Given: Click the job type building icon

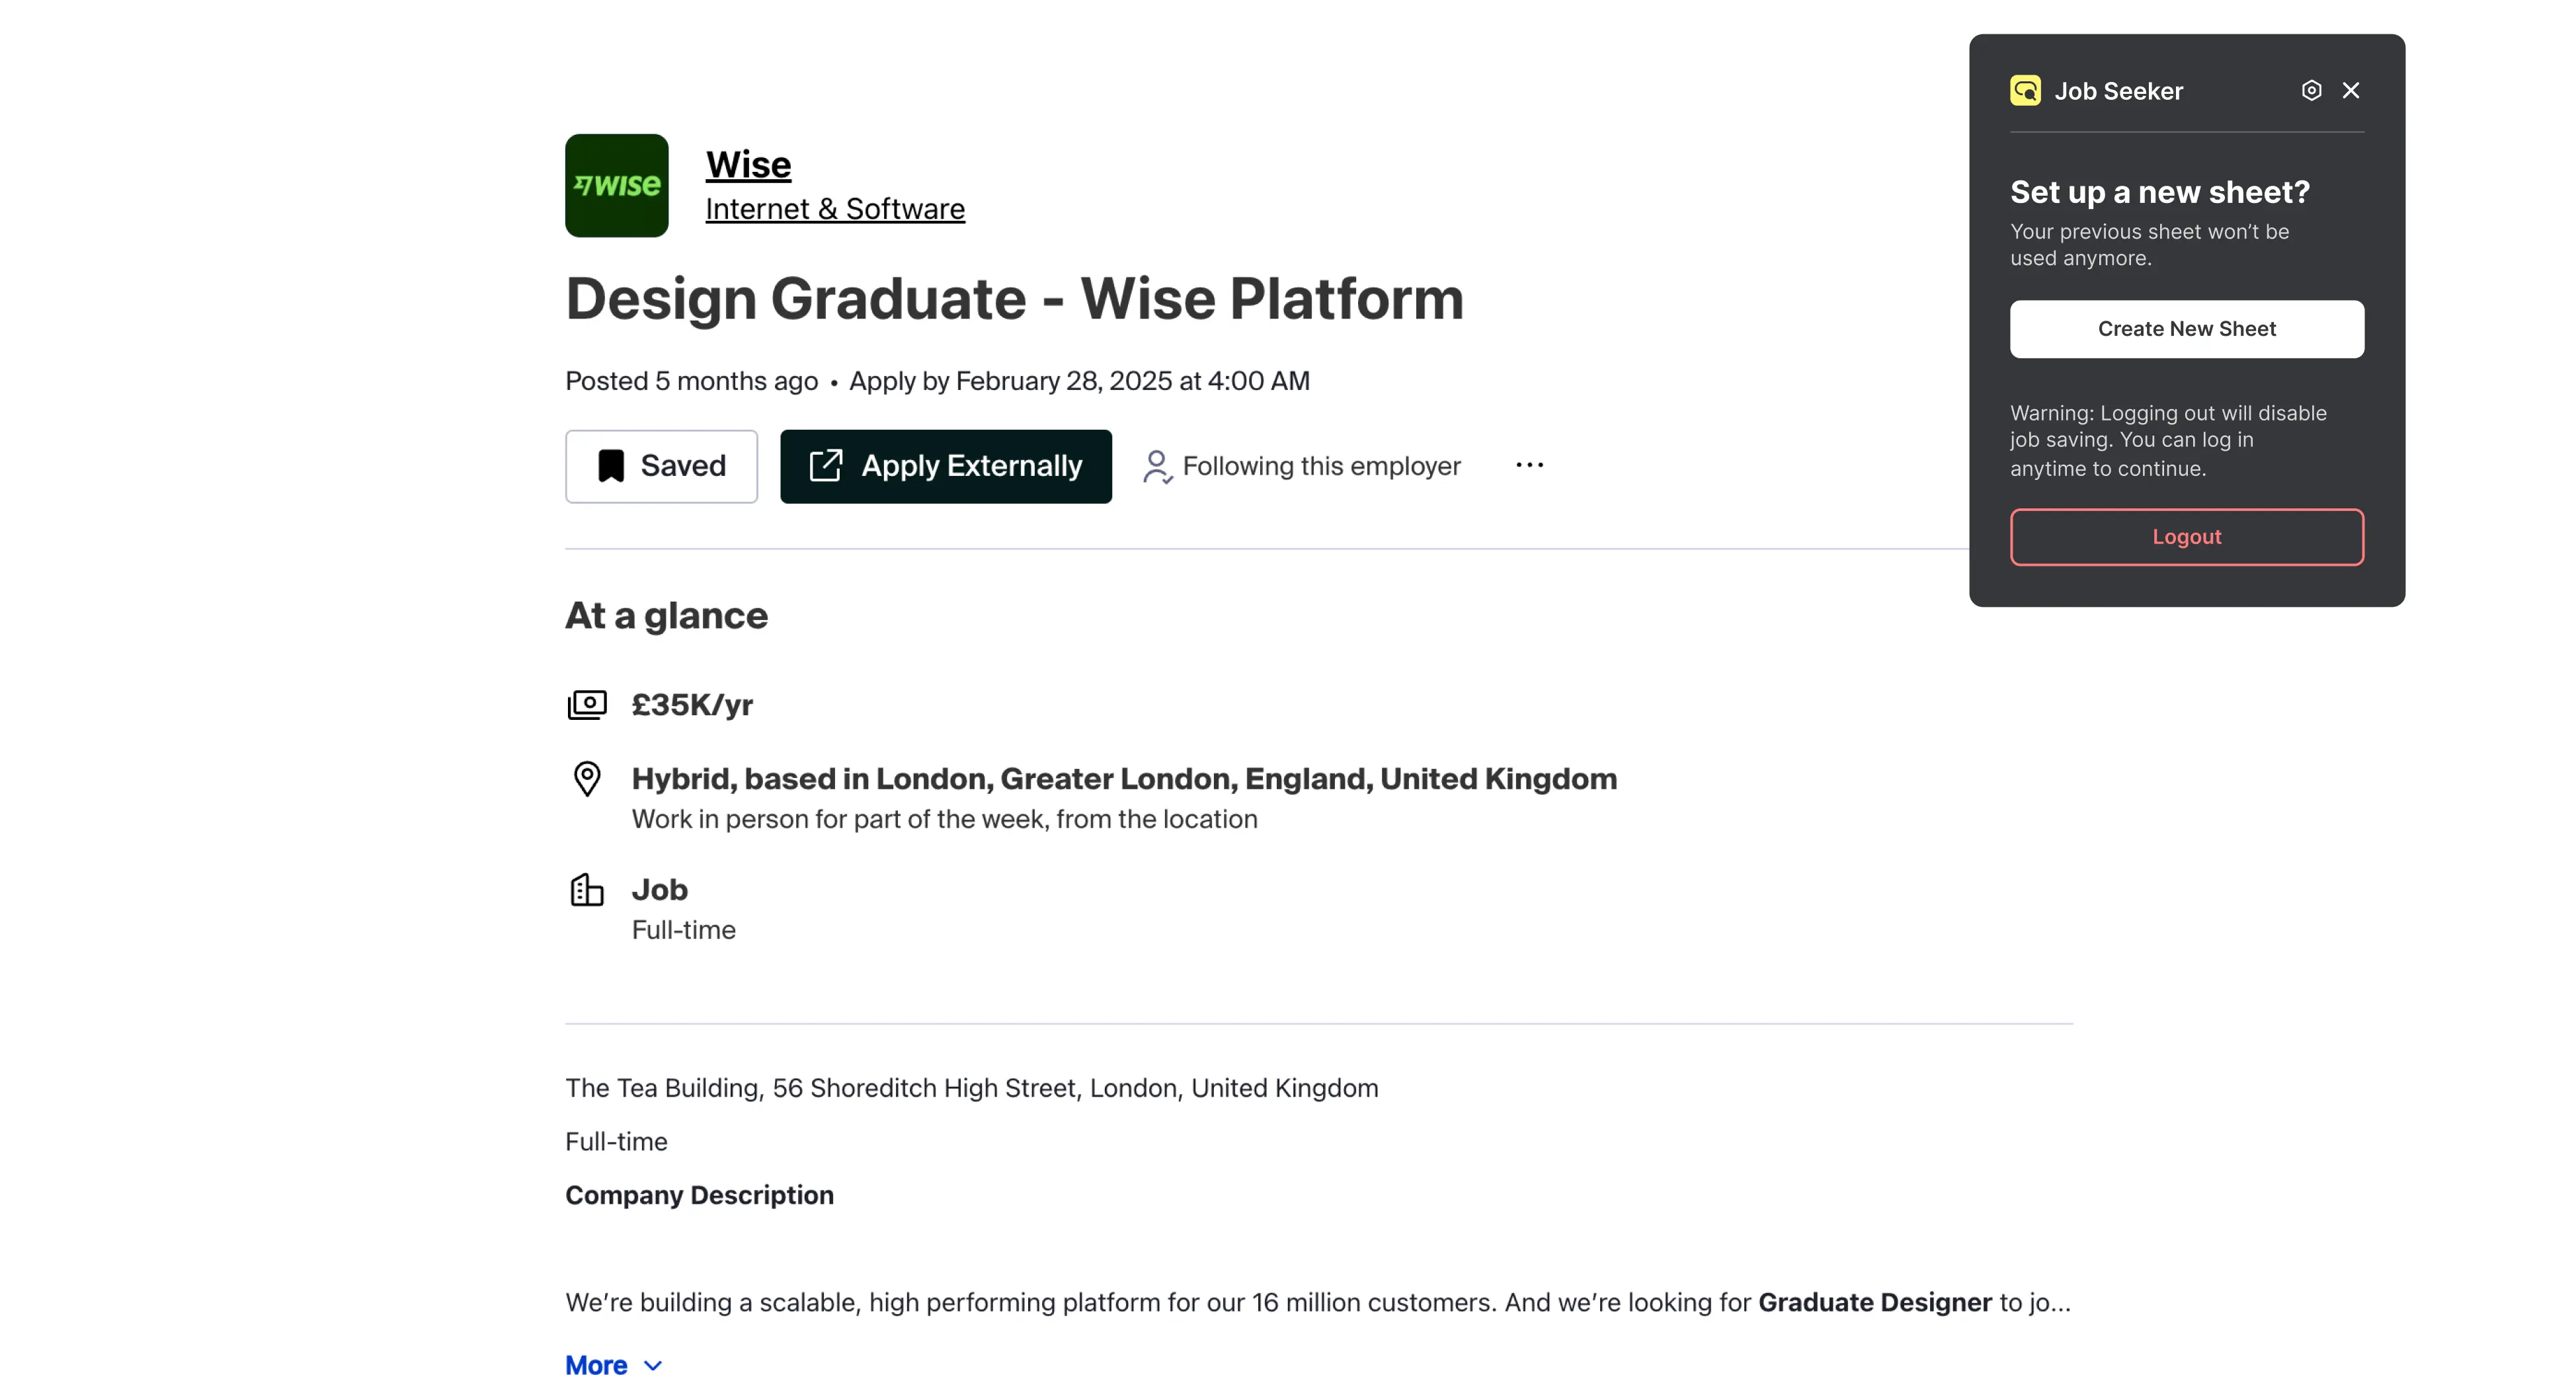Looking at the screenshot, I should click(x=587, y=889).
